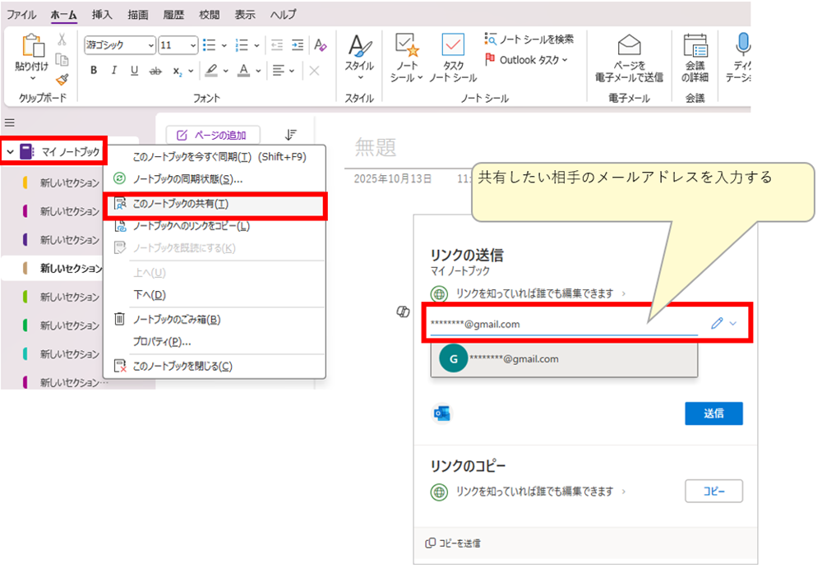Click the Outlook icon in share dialog
This screenshot has width=822, height=568.
pyautogui.click(x=442, y=413)
